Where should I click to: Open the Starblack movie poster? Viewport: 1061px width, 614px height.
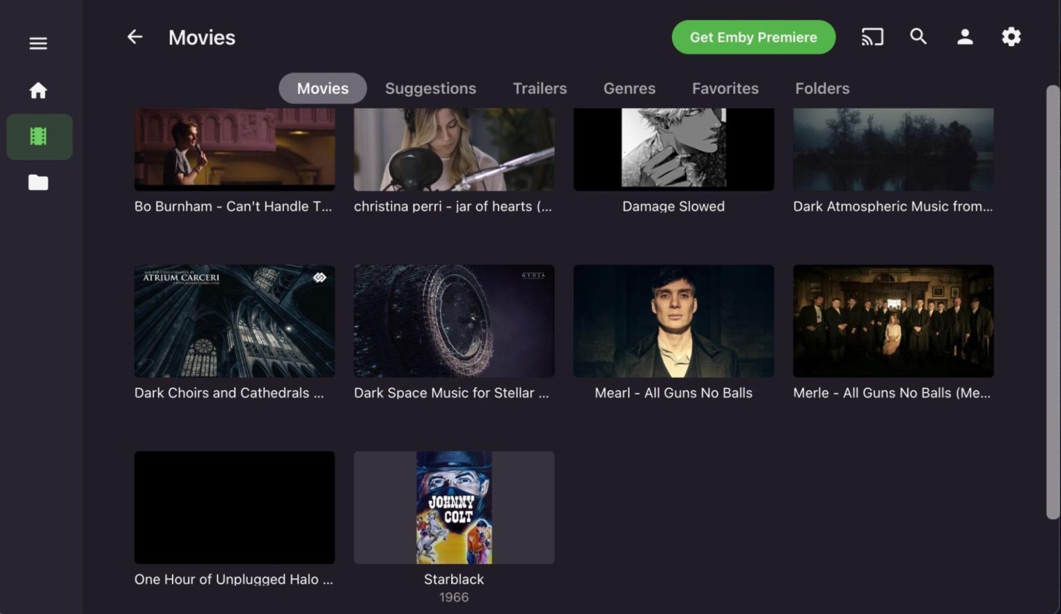click(x=453, y=507)
